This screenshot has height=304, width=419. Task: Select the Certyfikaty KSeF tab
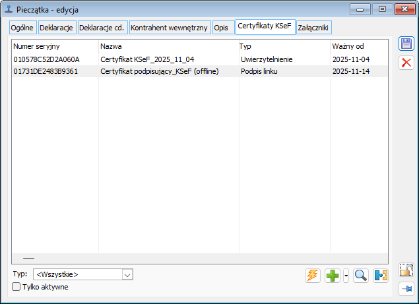coord(265,26)
